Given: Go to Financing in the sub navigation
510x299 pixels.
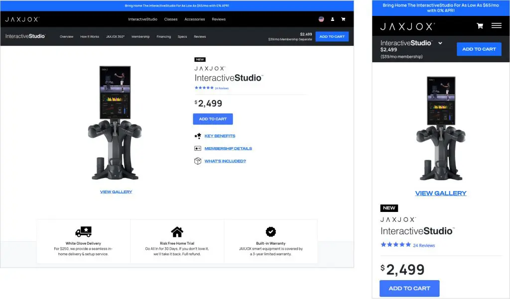Looking at the screenshot, I should [x=163, y=37].
